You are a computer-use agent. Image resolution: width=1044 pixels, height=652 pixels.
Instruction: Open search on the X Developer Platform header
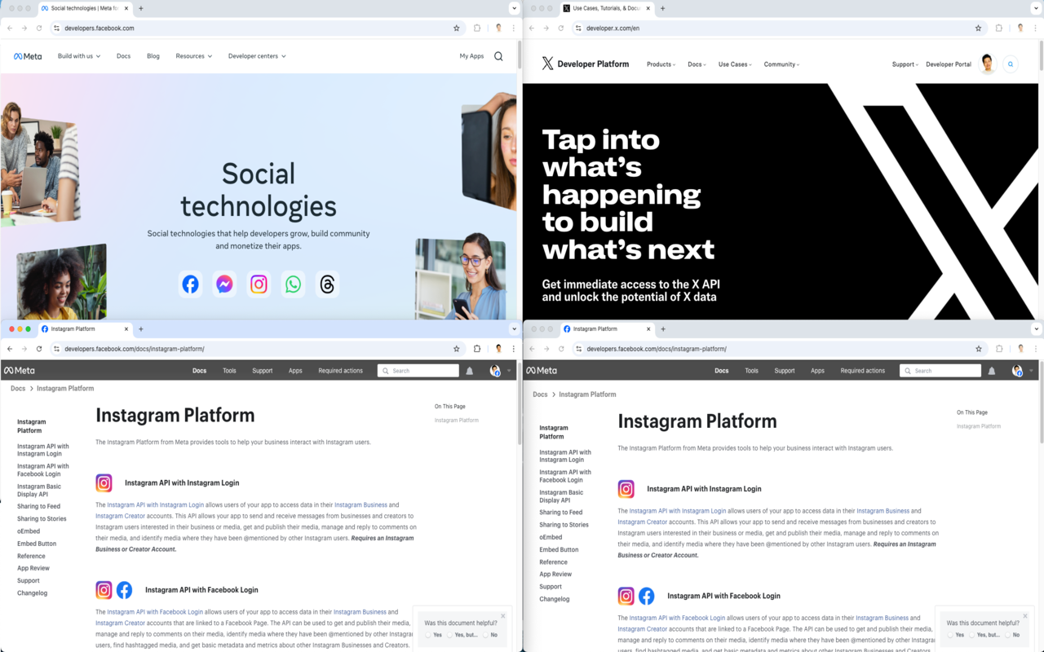(1011, 64)
